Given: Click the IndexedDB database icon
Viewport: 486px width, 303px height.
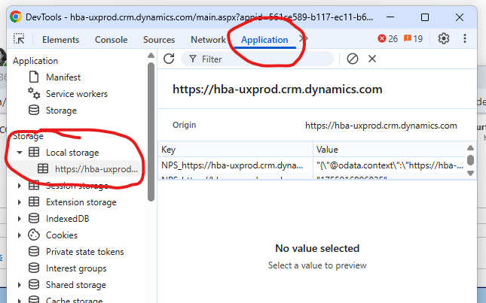Looking at the screenshot, I should (x=34, y=218).
